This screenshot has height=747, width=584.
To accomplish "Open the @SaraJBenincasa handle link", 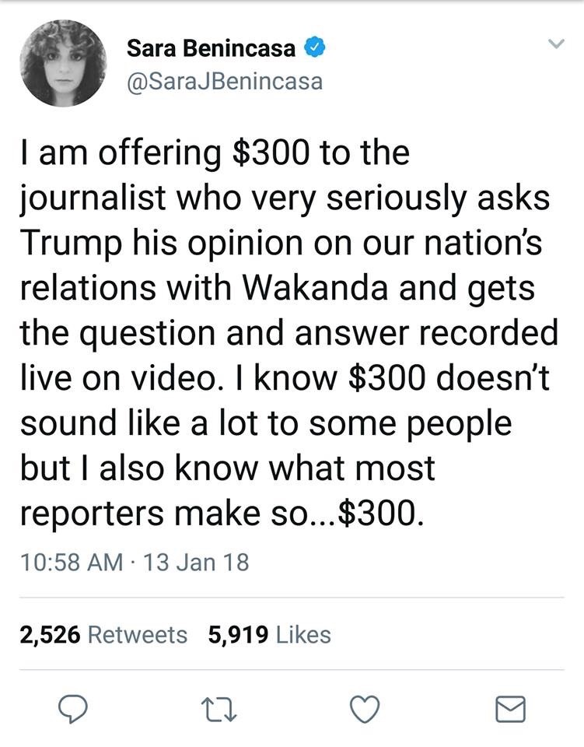I will pos(224,80).
